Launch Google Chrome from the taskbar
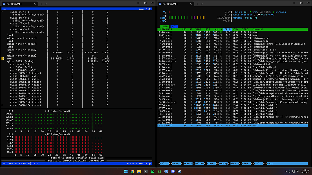Image resolution: width=312 pixels, height=175 pixels. click(133, 171)
